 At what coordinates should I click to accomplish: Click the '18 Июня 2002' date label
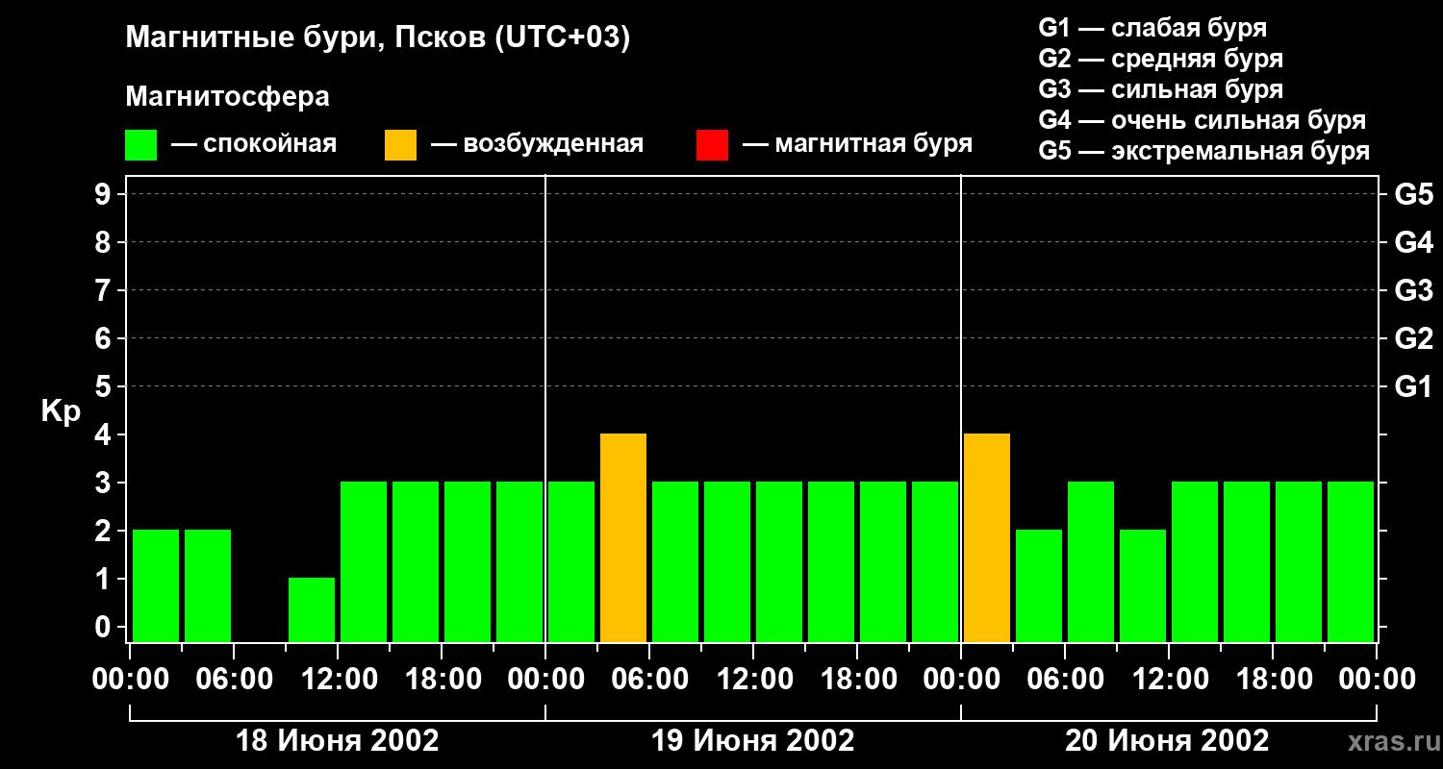[x=338, y=741]
